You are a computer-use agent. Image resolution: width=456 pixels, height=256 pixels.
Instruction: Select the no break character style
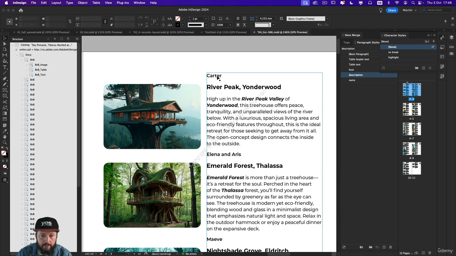pos(393,52)
